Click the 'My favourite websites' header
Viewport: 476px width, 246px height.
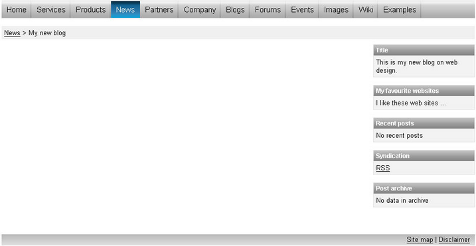pos(424,91)
